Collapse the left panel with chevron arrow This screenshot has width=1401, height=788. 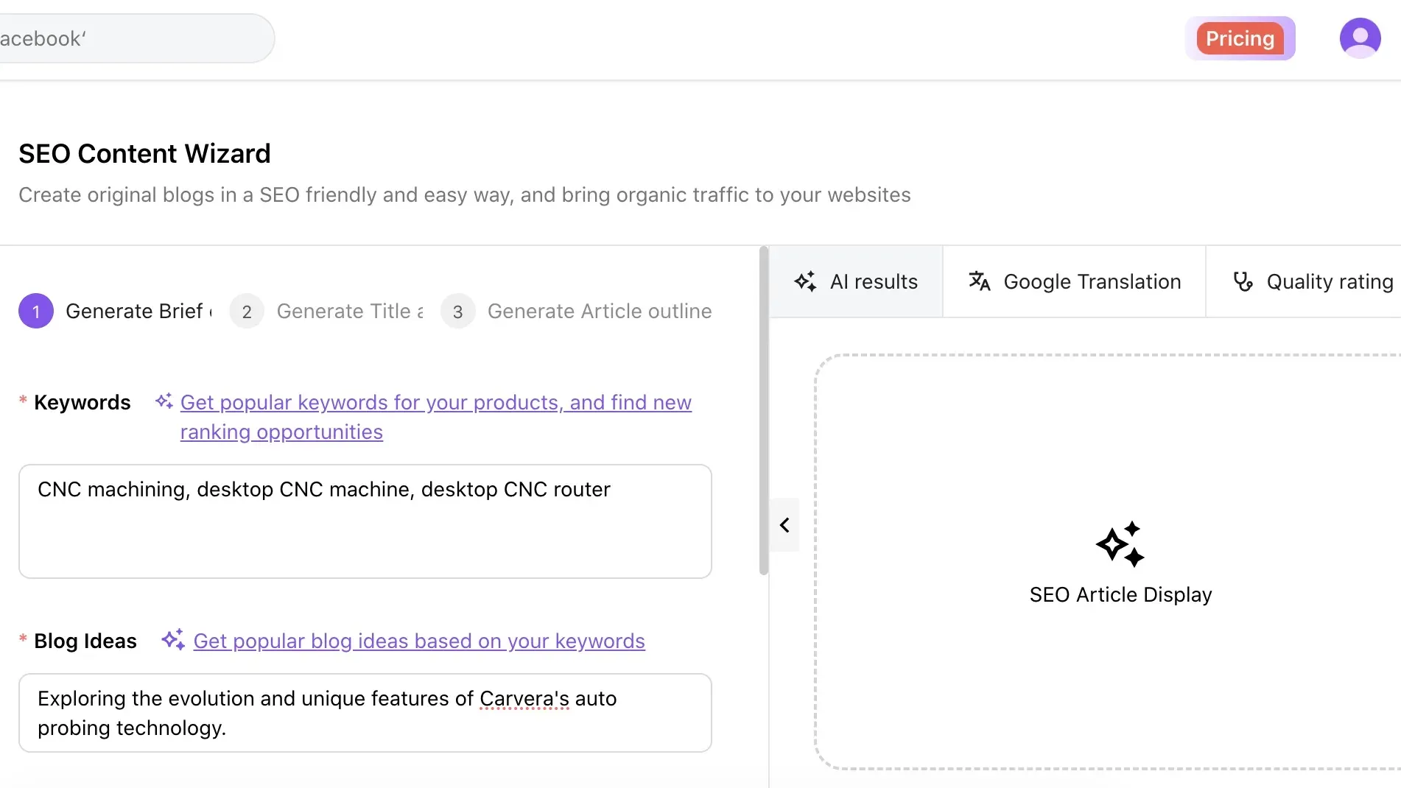pos(784,525)
